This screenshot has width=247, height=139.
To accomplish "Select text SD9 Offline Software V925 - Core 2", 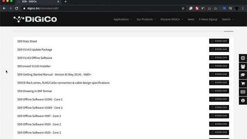I will 39,133.
